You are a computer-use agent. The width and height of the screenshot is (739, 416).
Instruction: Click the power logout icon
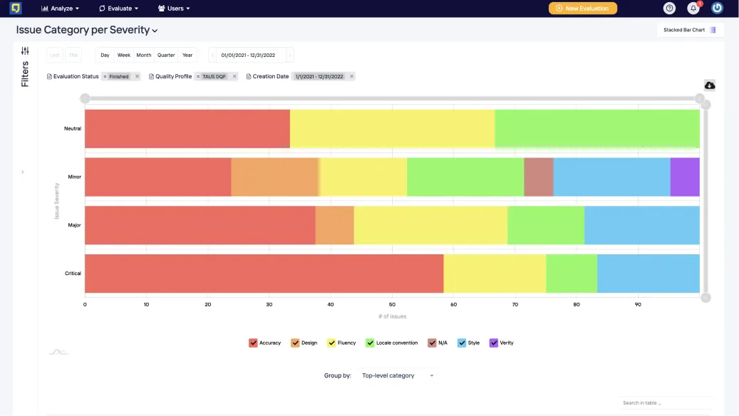(717, 8)
